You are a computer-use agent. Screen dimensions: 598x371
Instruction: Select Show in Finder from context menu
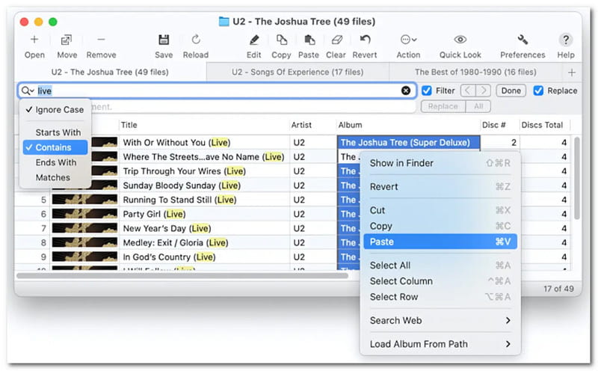click(440, 163)
